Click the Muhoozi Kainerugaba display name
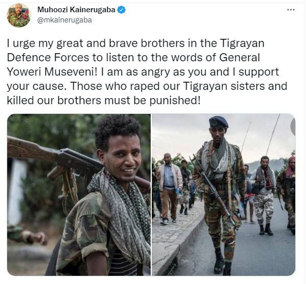 click(x=76, y=10)
